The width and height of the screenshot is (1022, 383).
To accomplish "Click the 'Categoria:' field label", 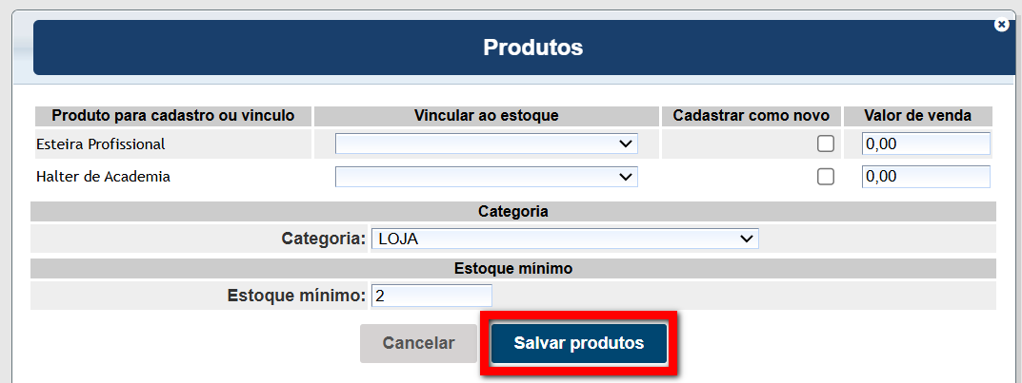I will click(323, 239).
